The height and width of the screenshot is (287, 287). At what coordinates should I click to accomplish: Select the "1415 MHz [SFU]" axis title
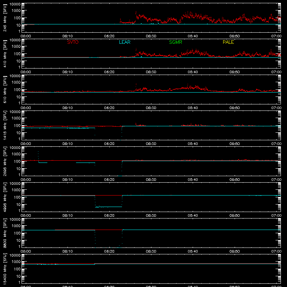pyautogui.click(x=5, y=125)
